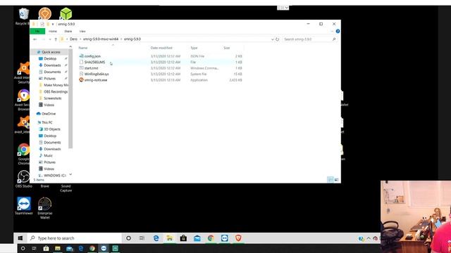Image resolution: width=451 pixels, height=253 pixels.
Task: Open the View ribbon tab
Action: pyautogui.click(x=82, y=31)
